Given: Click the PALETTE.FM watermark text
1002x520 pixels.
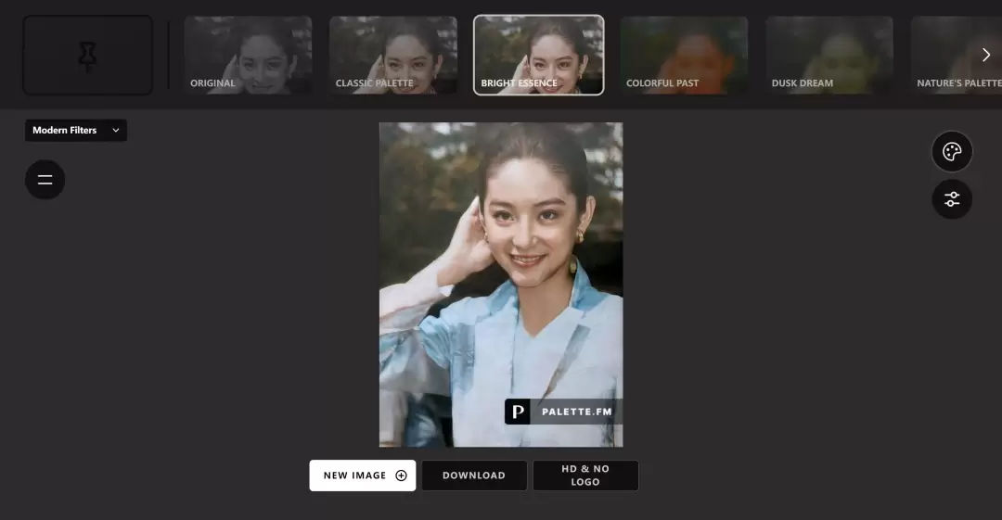Looking at the screenshot, I should point(577,412).
